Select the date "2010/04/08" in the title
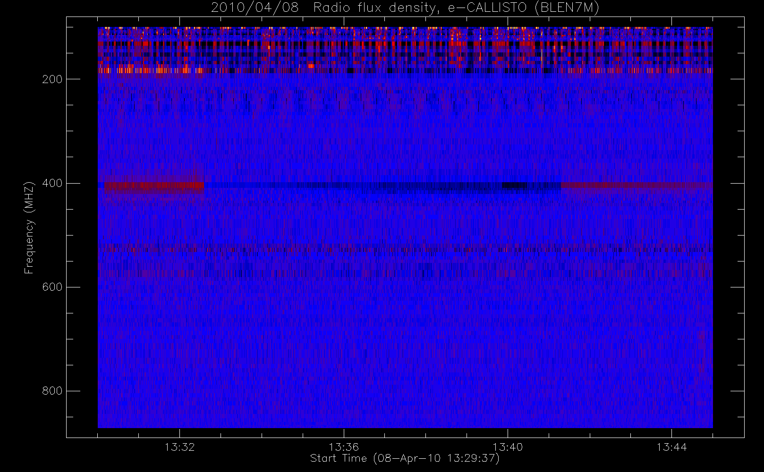The width and height of the screenshot is (764, 472). 255,8
